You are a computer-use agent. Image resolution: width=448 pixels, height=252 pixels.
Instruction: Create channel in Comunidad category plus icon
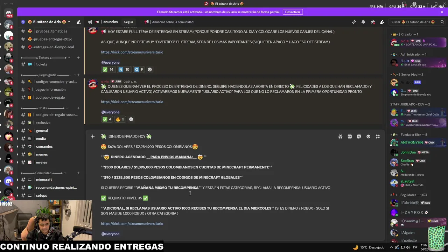[78, 173]
